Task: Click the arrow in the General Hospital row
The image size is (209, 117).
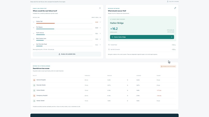Action: tap(127, 80)
